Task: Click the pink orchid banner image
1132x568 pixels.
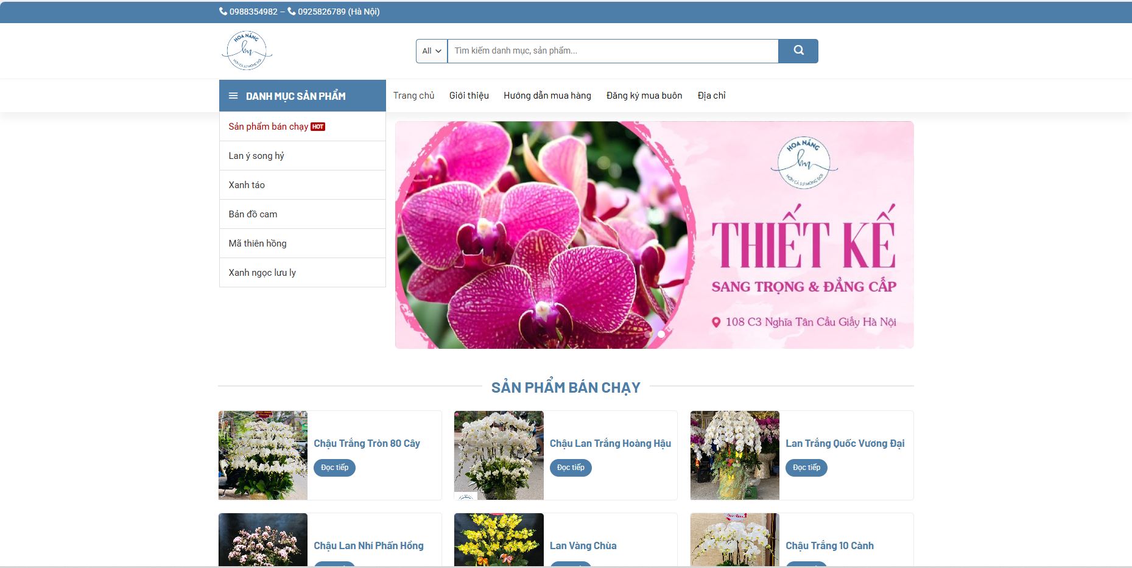Action: pyautogui.click(x=655, y=235)
